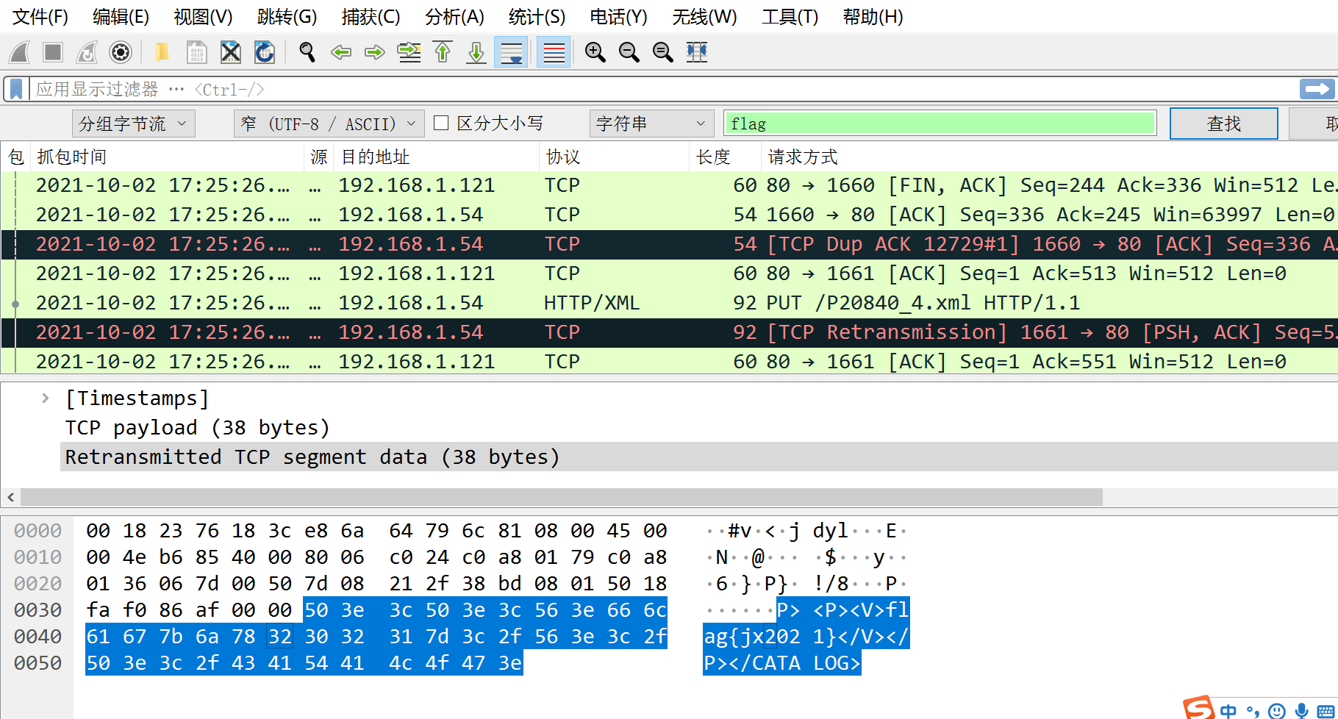Reload this capture file icon
Screen dimensions: 1338x719
pyautogui.click(x=265, y=52)
